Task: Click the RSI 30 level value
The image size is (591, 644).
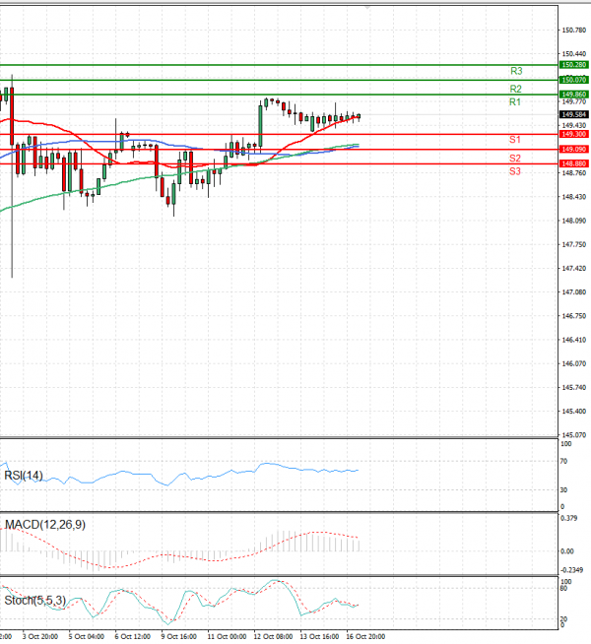Action: tap(563, 490)
